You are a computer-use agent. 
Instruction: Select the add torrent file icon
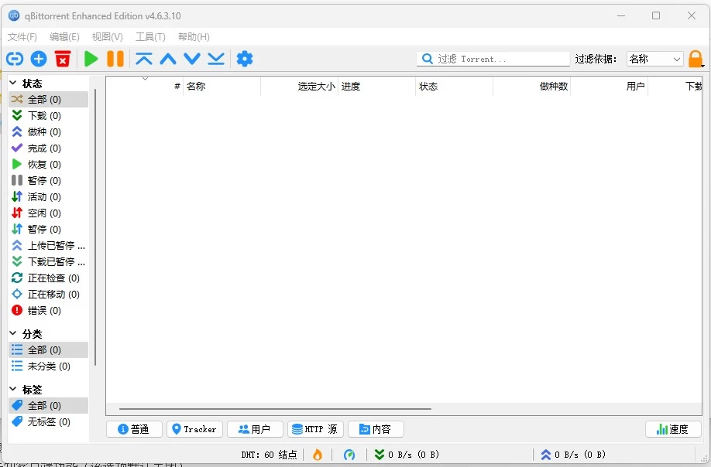38,58
